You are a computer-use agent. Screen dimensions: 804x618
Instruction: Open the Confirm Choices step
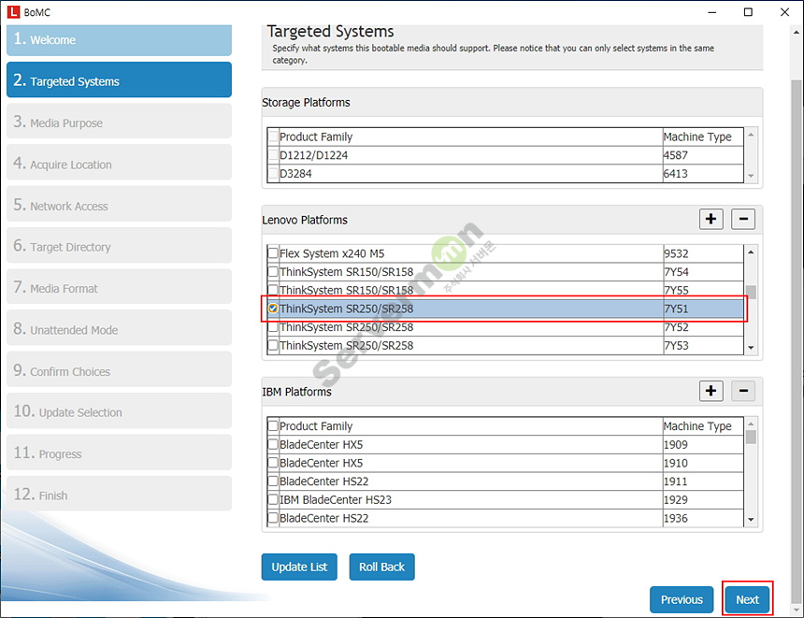119,370
